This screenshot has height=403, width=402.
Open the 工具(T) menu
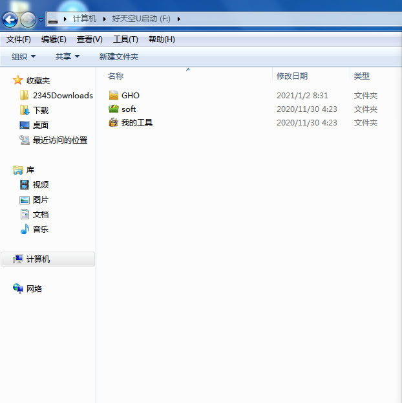click(125, 39)
